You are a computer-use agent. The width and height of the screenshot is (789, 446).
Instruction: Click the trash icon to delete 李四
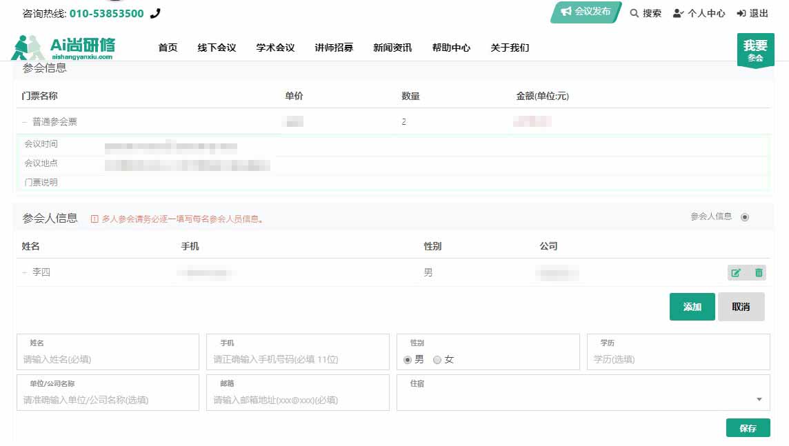[759, 273]
